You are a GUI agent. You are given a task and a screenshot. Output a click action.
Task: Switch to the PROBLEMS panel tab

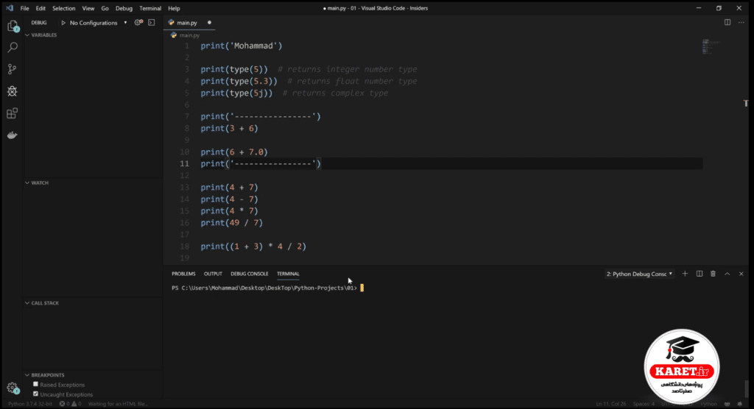tap(183, 274)
